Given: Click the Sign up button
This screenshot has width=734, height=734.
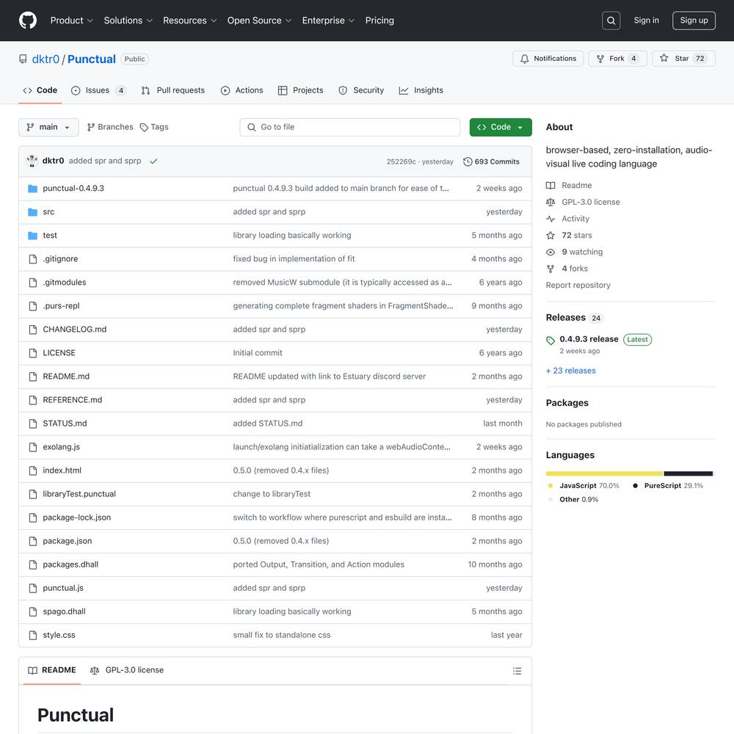Looking at the screenshot, I should 694,21.
